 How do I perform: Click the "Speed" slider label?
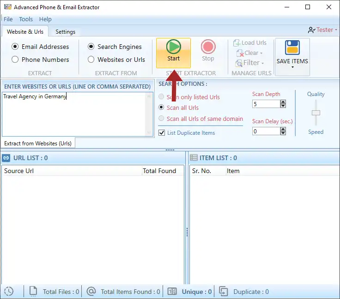(x=316, y=132)
